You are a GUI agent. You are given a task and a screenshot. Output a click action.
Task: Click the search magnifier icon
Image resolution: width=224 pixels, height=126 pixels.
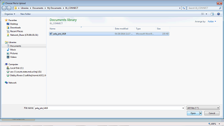(220, 8)
